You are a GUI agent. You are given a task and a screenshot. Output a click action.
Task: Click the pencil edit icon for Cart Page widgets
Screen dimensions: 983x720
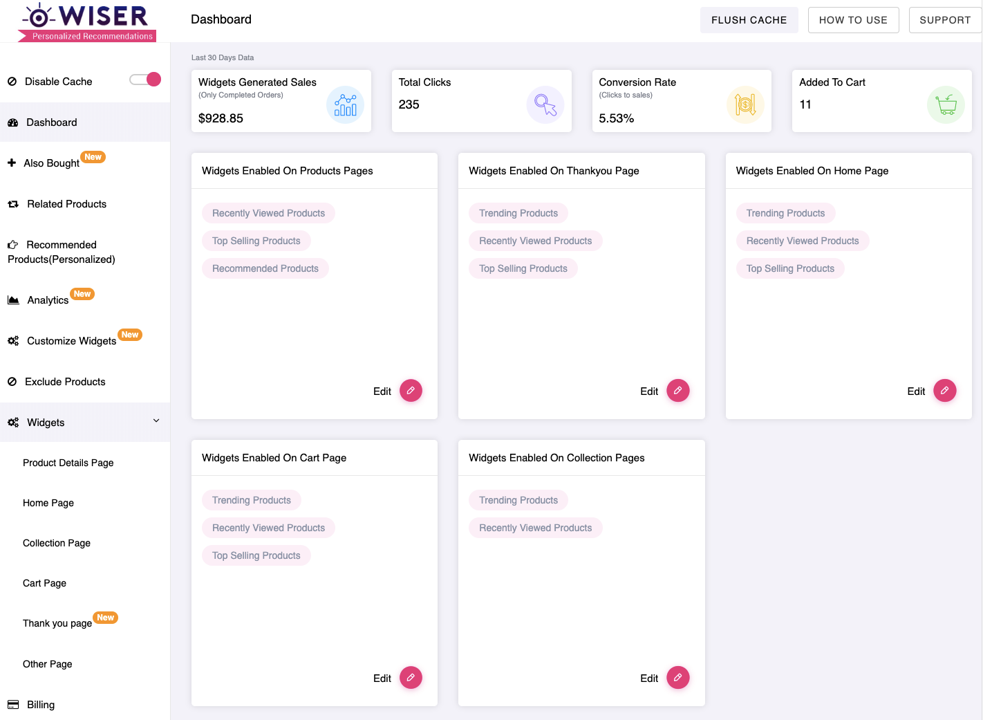tap(411, 678)
